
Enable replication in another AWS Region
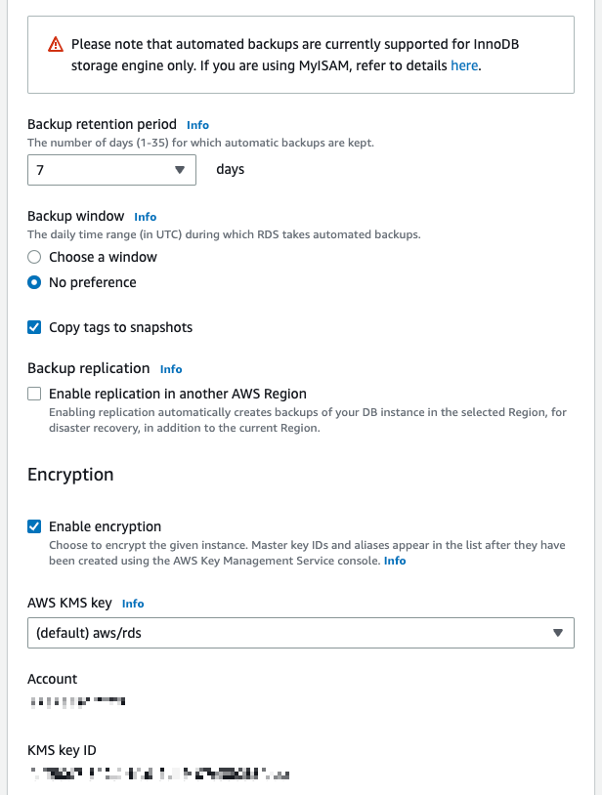click(34, 394)
